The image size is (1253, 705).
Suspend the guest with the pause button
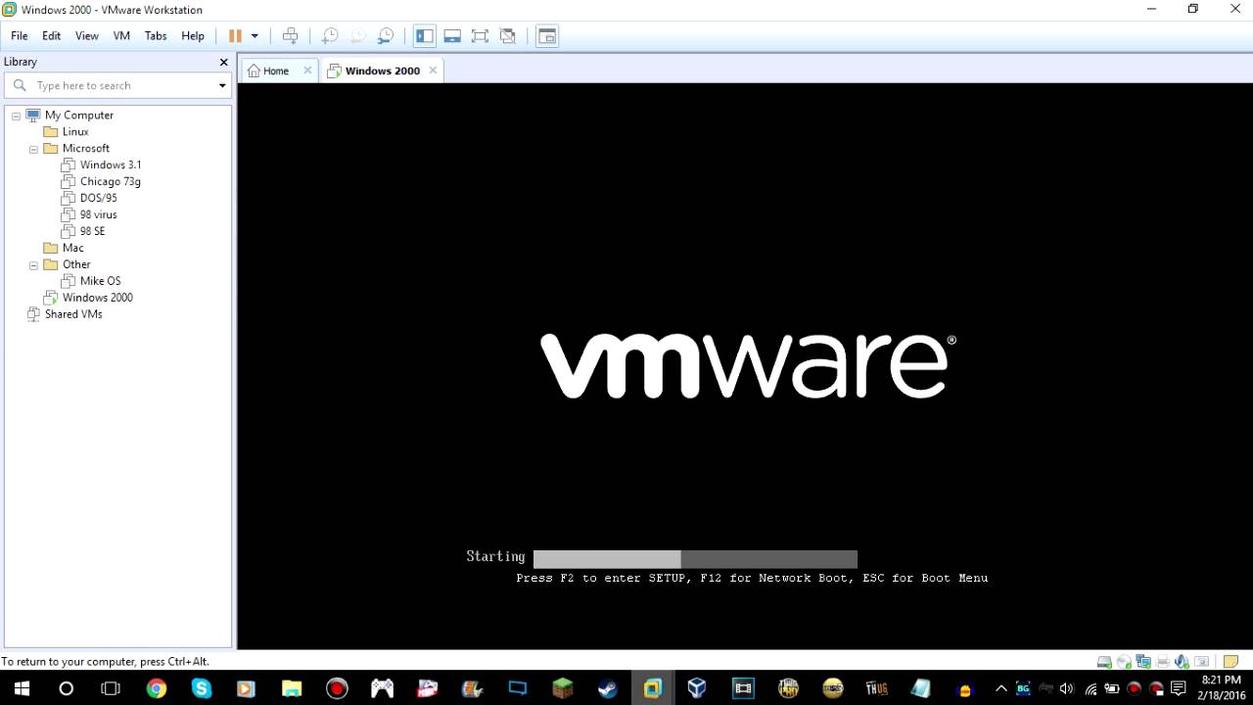tap(235, 36)
